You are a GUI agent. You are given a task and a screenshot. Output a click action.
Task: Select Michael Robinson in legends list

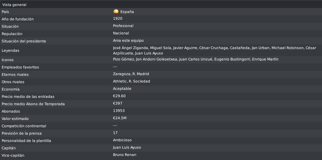pos(287,48)
